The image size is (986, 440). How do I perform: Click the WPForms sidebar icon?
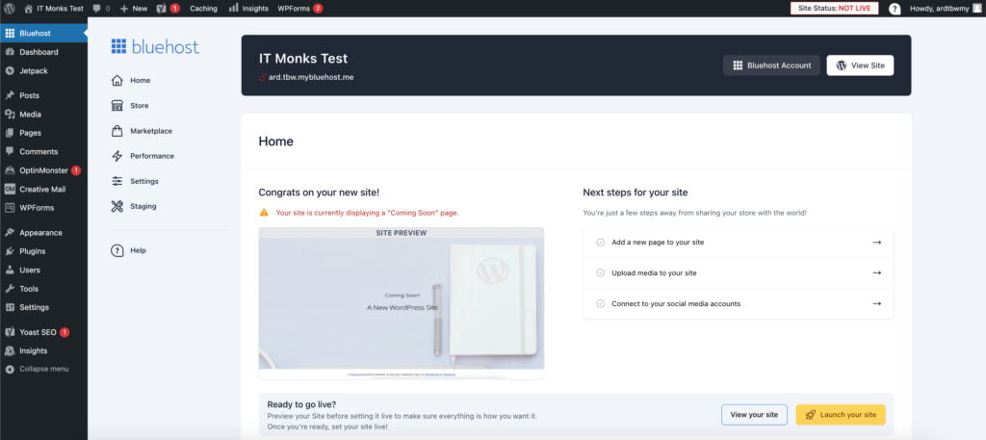click(x=10, y=208)
